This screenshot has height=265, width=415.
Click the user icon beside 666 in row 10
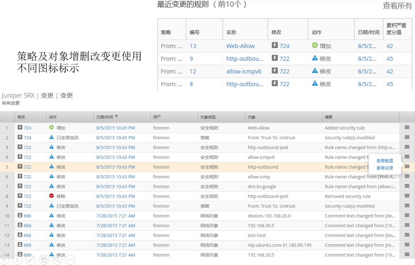20,216
